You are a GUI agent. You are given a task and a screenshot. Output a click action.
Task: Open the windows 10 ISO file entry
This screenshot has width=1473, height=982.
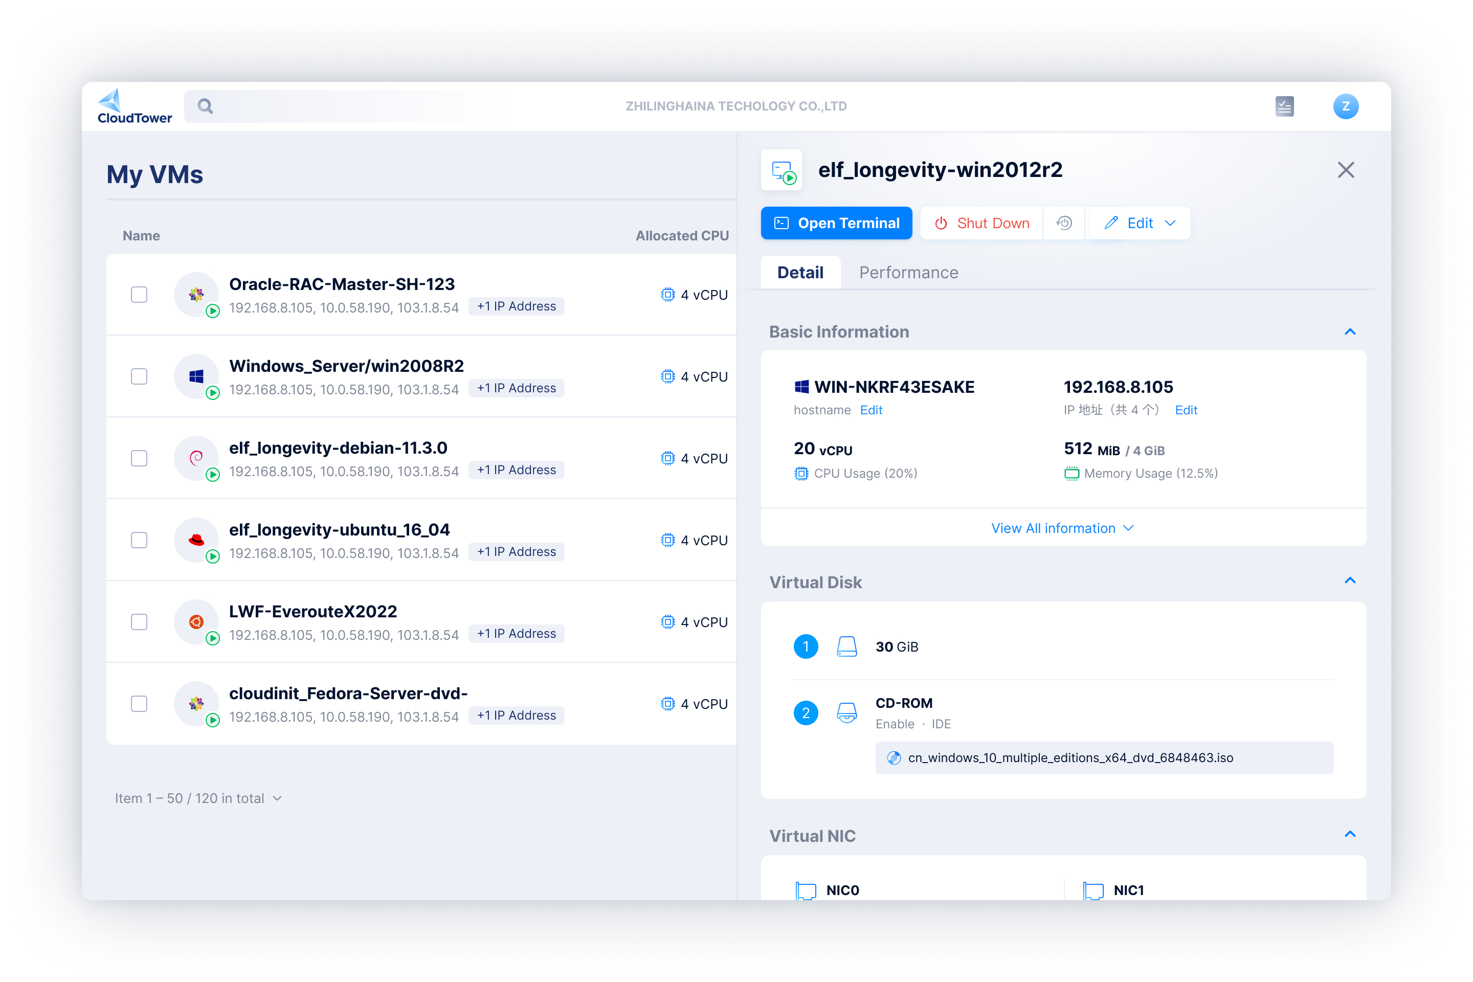tap(1104, 758)
